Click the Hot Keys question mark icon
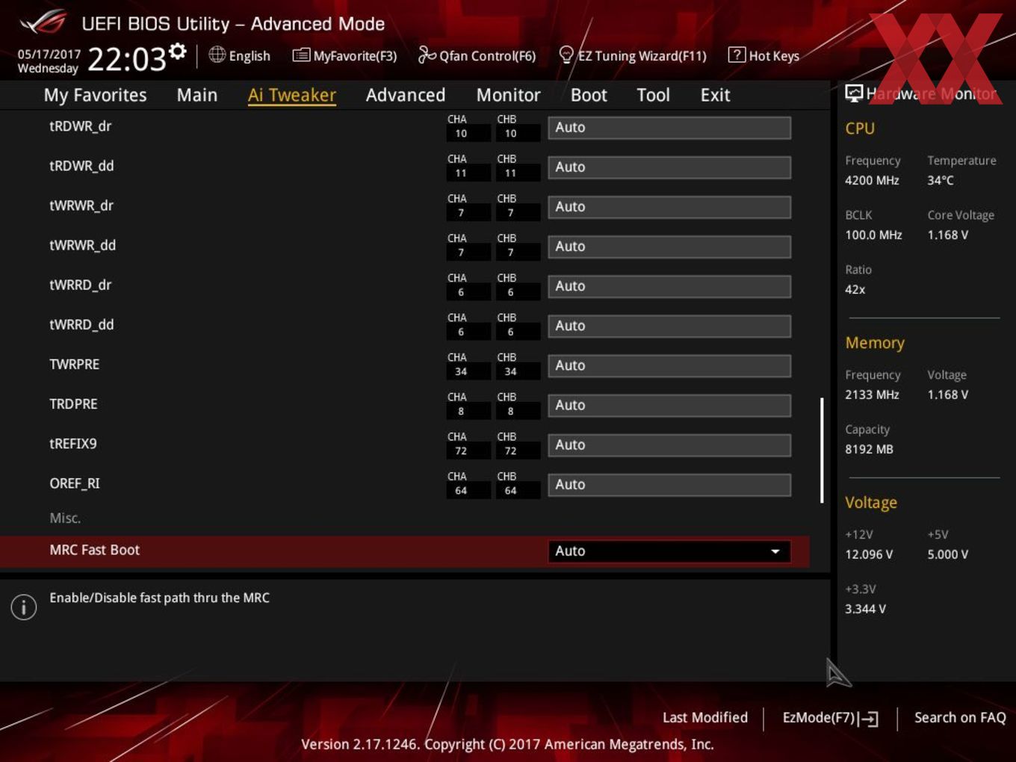The width and height of the screenshot is (1016, 762). 737,55
